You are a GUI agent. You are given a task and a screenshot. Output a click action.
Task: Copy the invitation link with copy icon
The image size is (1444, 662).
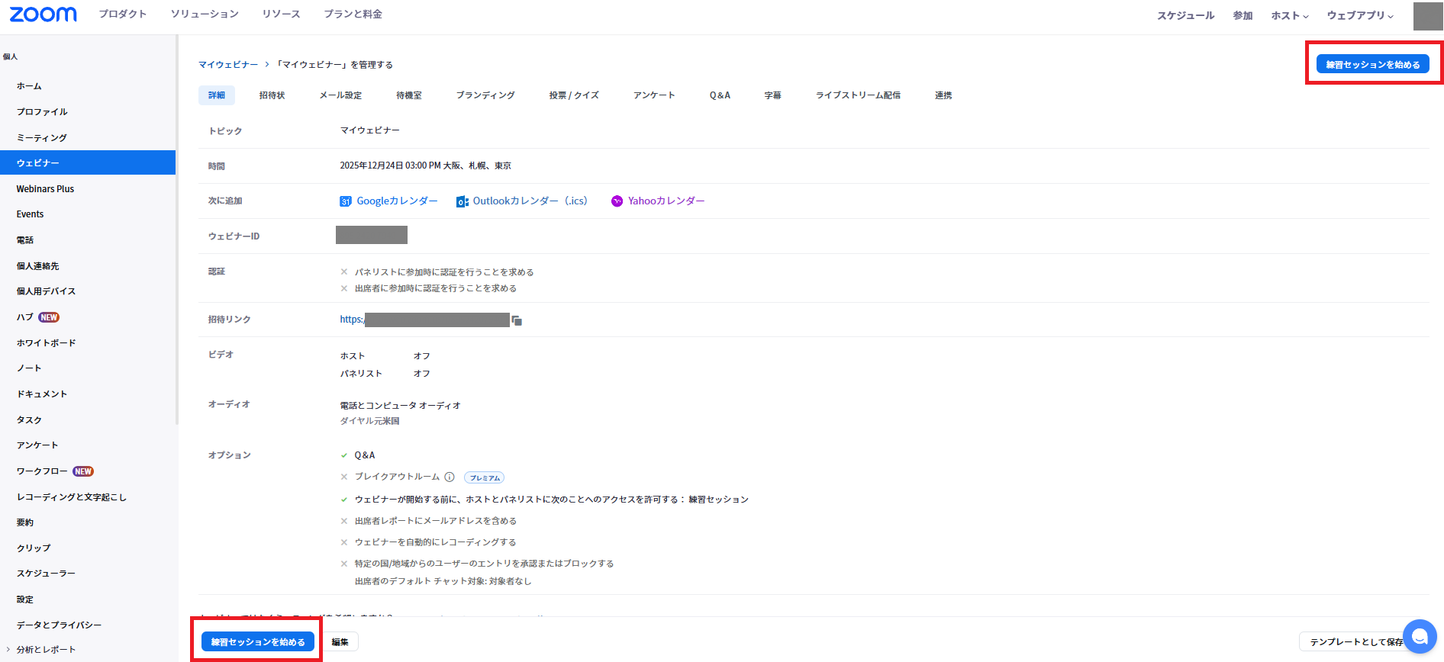click(517, 320)
